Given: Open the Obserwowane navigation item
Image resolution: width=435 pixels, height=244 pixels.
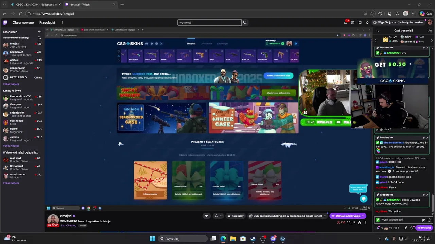Looking at the screenshot, I should click(23, 23).
